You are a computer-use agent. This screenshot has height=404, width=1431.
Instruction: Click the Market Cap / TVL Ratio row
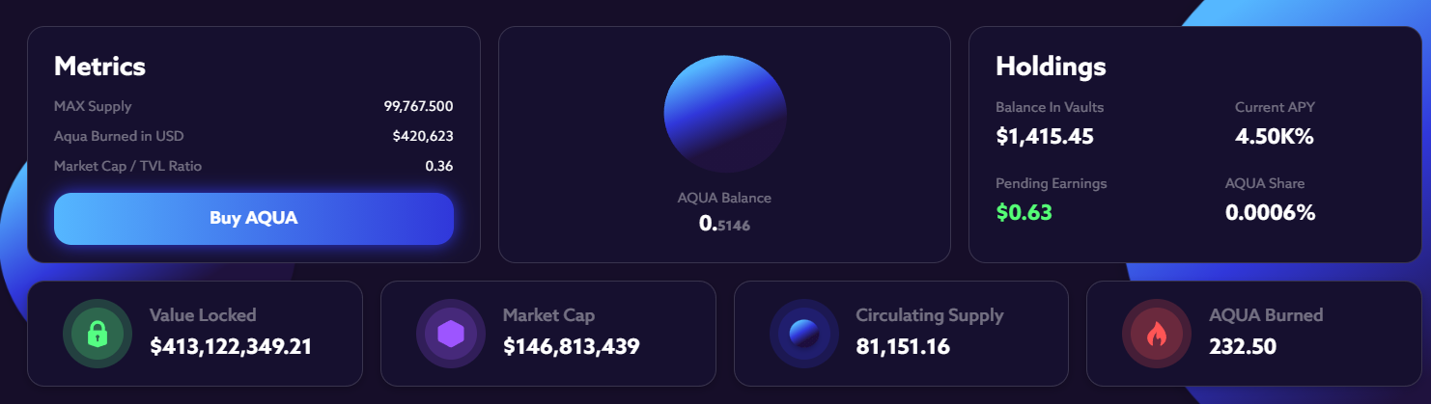coord(254,166)
